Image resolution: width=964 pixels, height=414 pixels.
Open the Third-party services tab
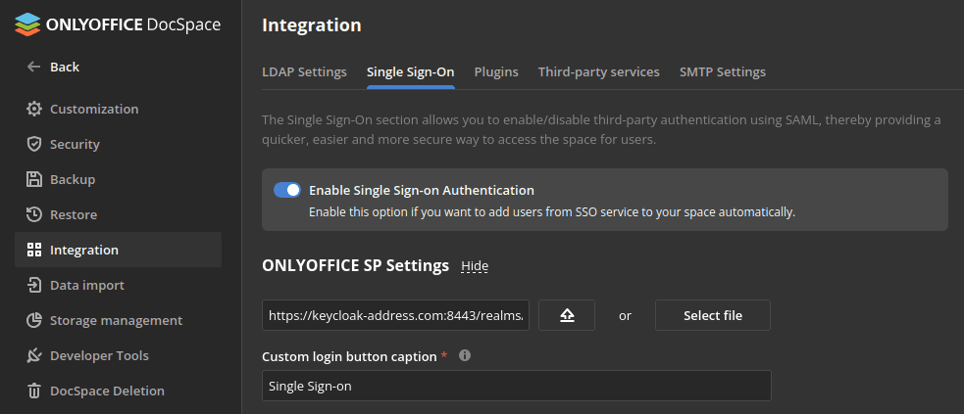coord(599,71)
